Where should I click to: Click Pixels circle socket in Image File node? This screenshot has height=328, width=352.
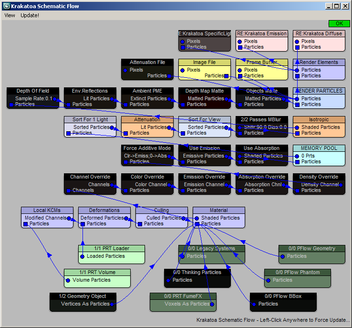click(x=183, y=70)
